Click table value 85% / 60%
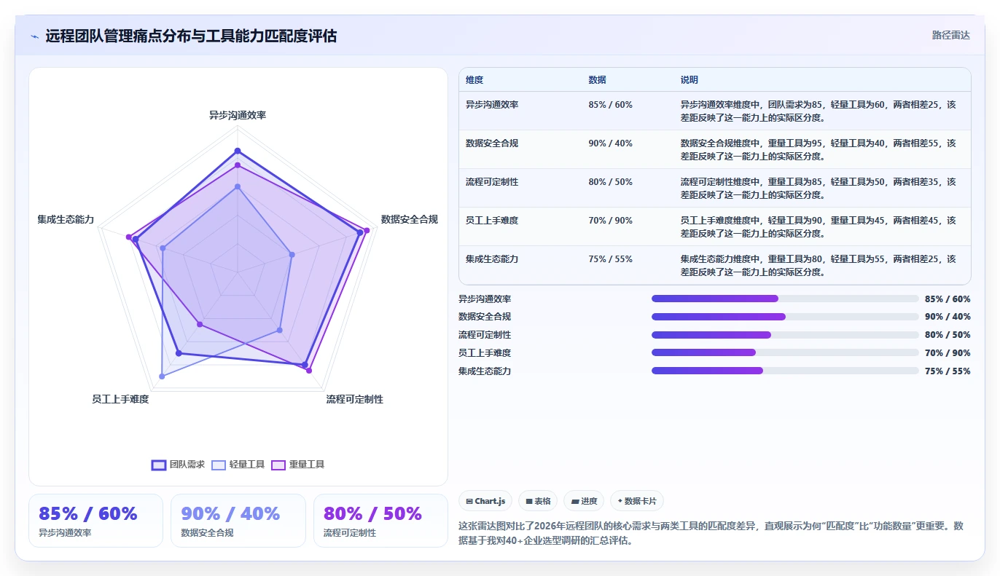The image size is (1000, 576). coord(610,104)
